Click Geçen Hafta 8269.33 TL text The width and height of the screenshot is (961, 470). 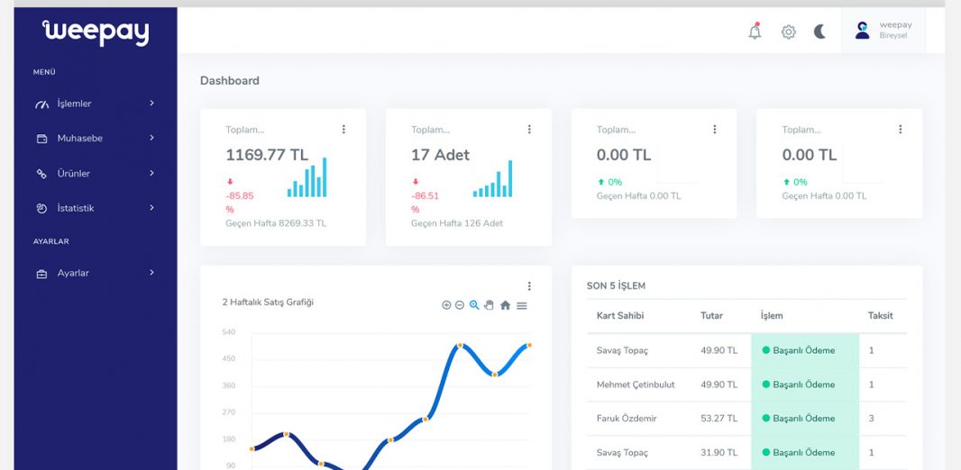pos(276,223)
